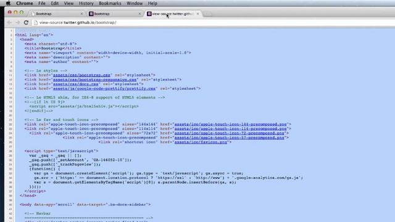
Task: Reload the current page
Action: [x=26, y=23]
